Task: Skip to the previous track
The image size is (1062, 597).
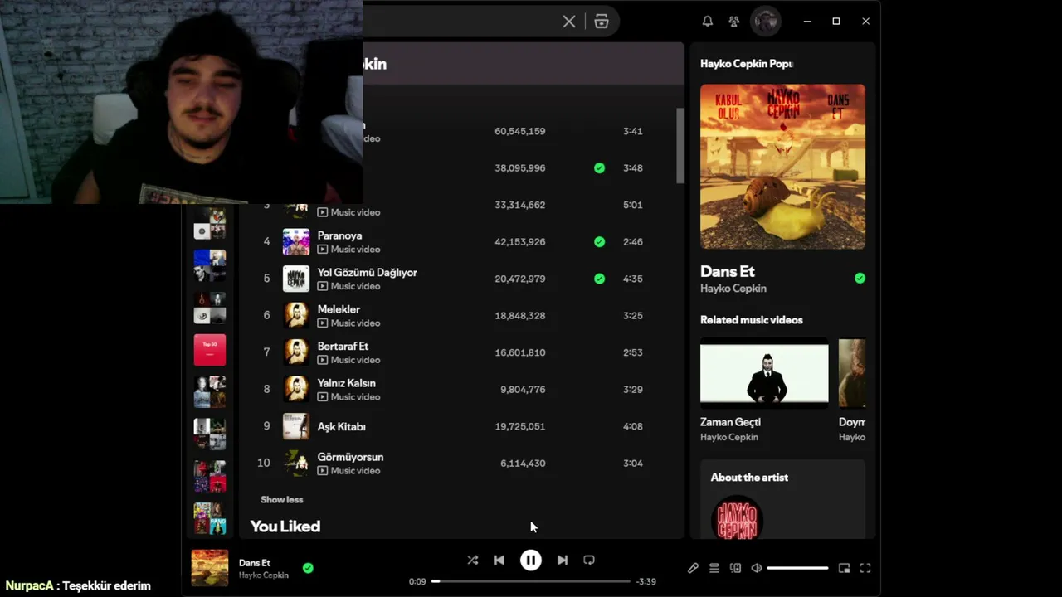Action: coord(499,561)
